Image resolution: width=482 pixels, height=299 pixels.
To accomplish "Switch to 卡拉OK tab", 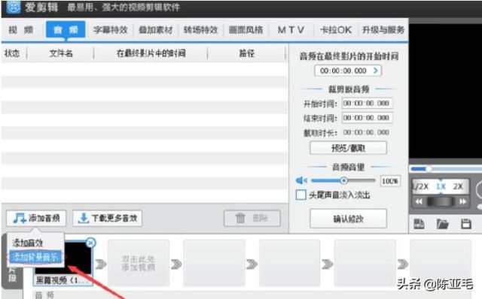I will [336, 30].
